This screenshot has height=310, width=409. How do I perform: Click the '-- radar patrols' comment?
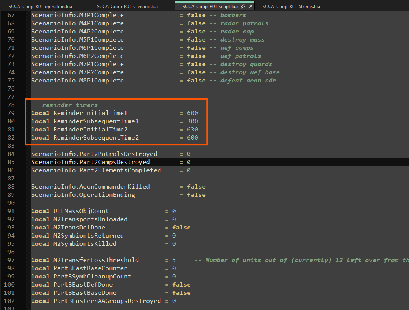[239, 23]
